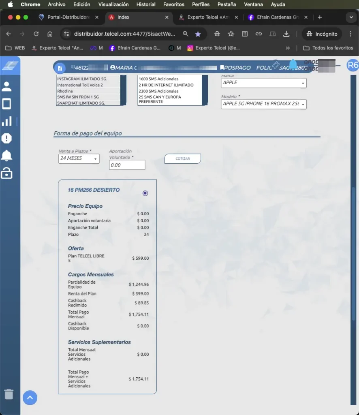This screenshot has width=359, height=415.
Task: Open the Todos los favoritos folder
Action: click(x=328, y=48)
